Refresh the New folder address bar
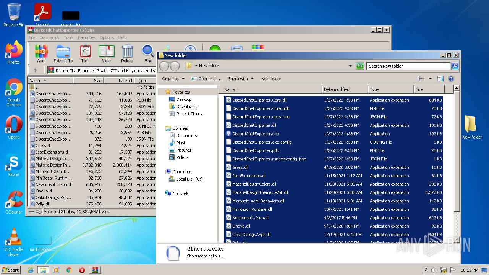This screenshot has height=275, width=489. pos(359,66)
